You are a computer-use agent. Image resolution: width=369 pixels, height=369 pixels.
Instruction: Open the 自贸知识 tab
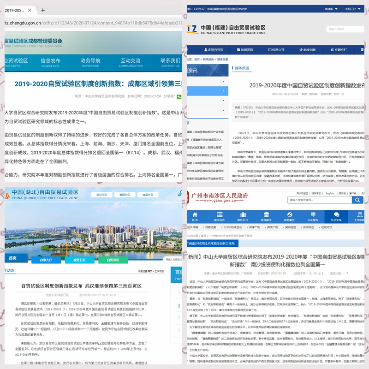pos(113,260)
